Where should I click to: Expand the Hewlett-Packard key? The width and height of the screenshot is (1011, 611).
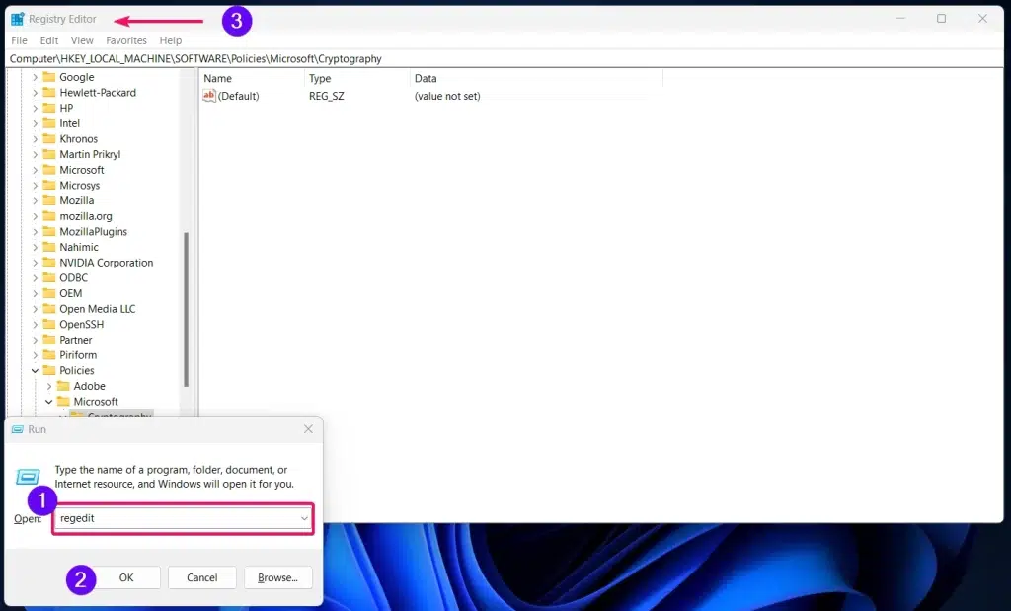[x=35, y=93]
